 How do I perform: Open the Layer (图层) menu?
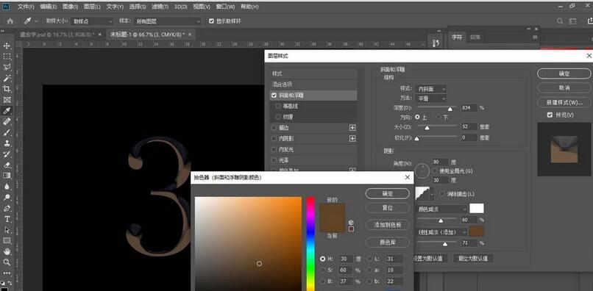(92, 7)
